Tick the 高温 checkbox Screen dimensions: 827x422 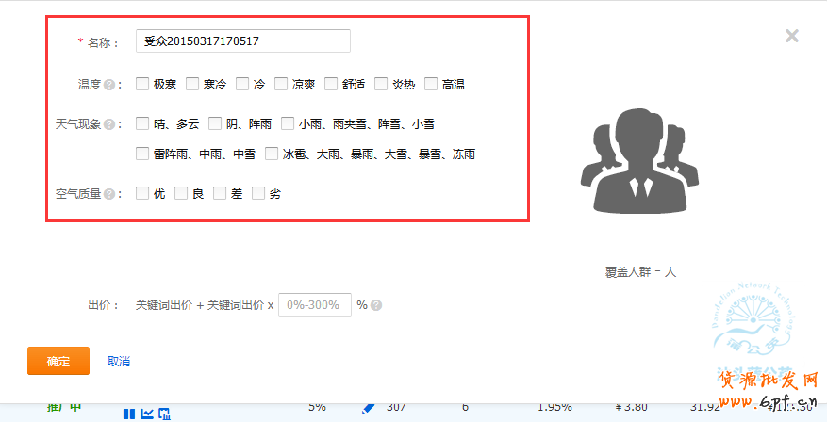coord(431,84)
